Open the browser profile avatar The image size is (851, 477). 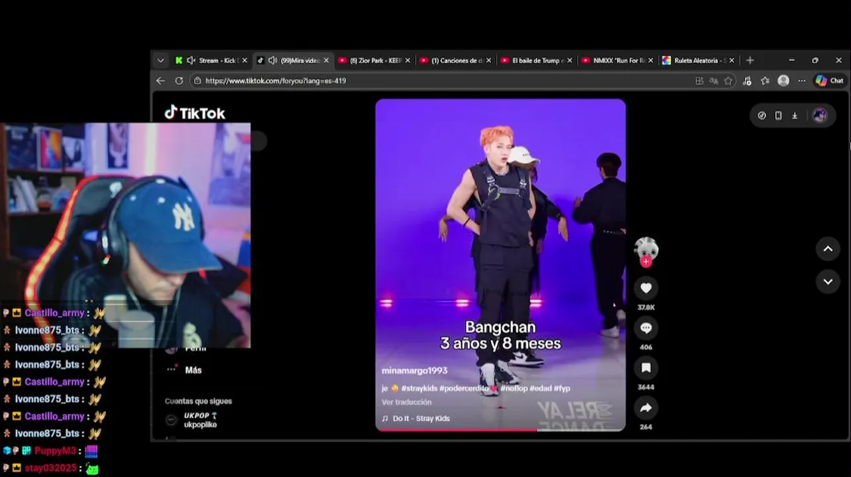pos(783,81)
